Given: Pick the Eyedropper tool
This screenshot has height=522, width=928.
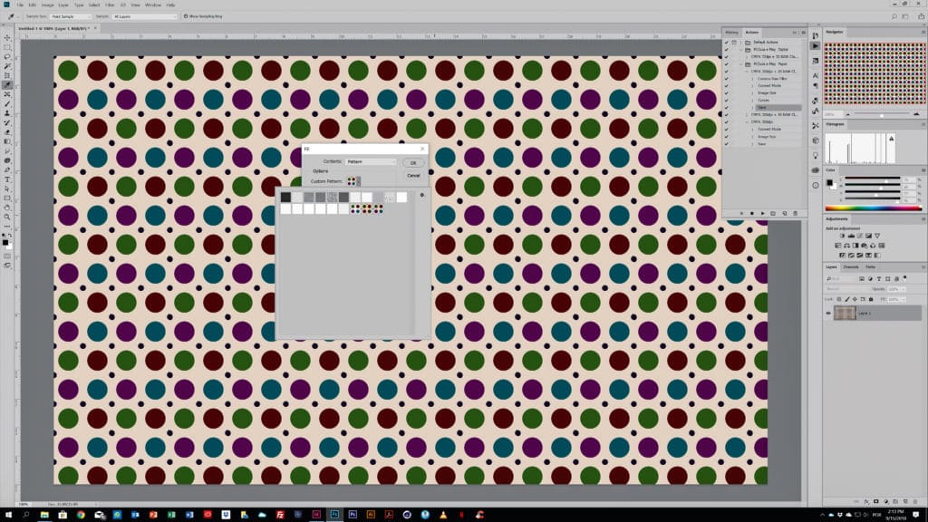Looking at the screenshot, I should click(7, 85).
